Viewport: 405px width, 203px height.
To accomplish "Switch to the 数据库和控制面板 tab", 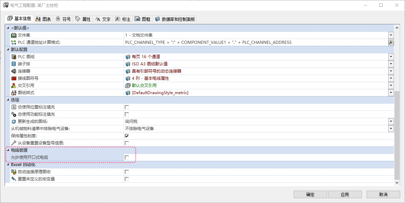I will 175,19.
